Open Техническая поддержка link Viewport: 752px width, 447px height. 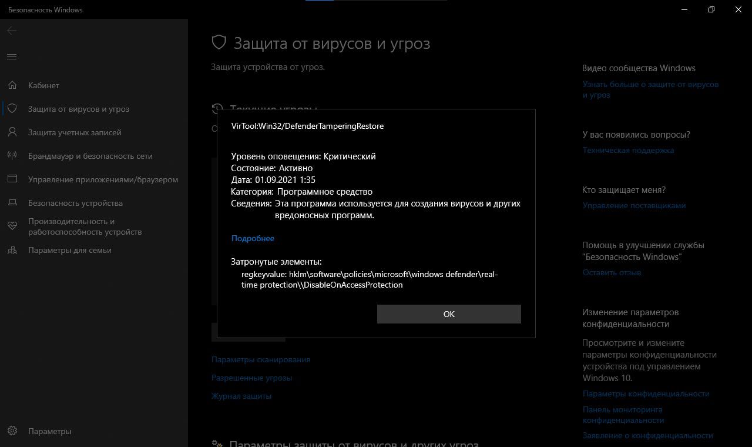[628, 150]
